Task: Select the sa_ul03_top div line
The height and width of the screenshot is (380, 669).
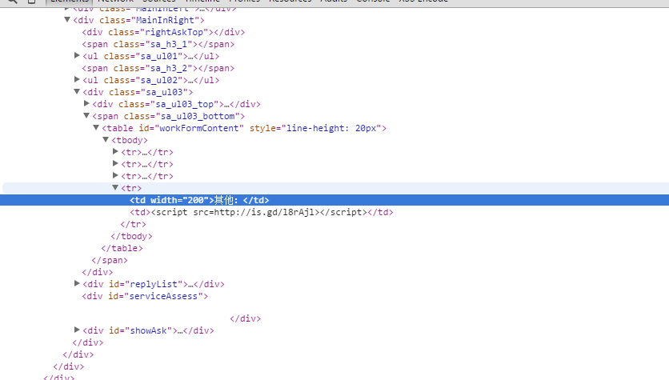Action: tap(176, 104)
